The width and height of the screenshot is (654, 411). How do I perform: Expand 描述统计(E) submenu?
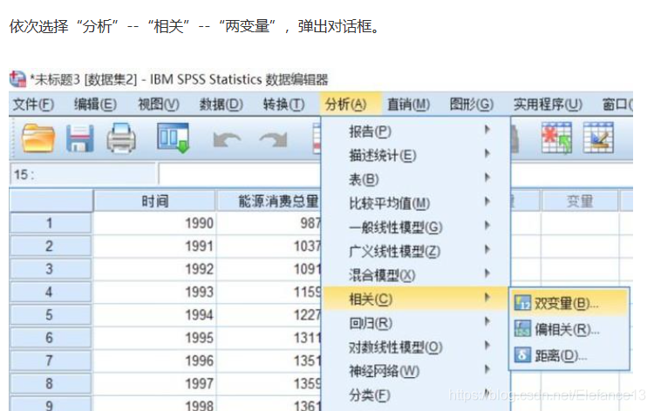[416, 155]
